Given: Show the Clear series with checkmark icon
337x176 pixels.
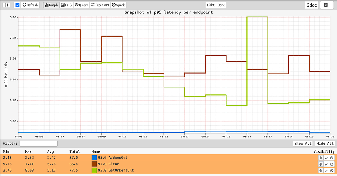Looking at the screenshot, I should pyautogui.click(x=326, y=164).
